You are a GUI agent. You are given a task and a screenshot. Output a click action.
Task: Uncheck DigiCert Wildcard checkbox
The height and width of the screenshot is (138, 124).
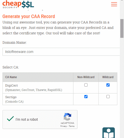(x=108, y=85)
